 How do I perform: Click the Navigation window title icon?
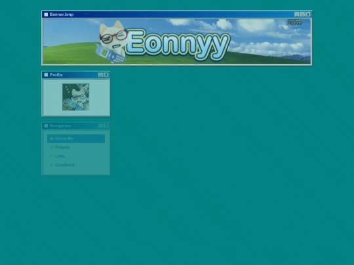tap(46, 126)
